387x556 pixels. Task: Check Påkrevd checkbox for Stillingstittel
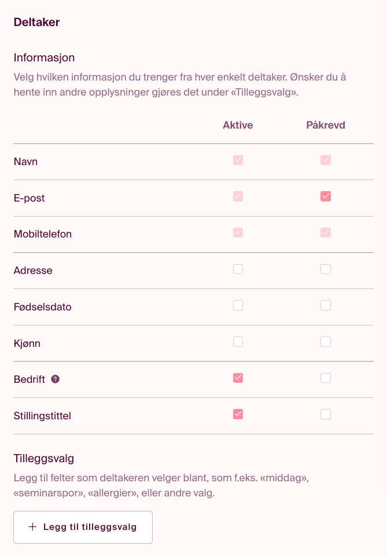(326, 414)
